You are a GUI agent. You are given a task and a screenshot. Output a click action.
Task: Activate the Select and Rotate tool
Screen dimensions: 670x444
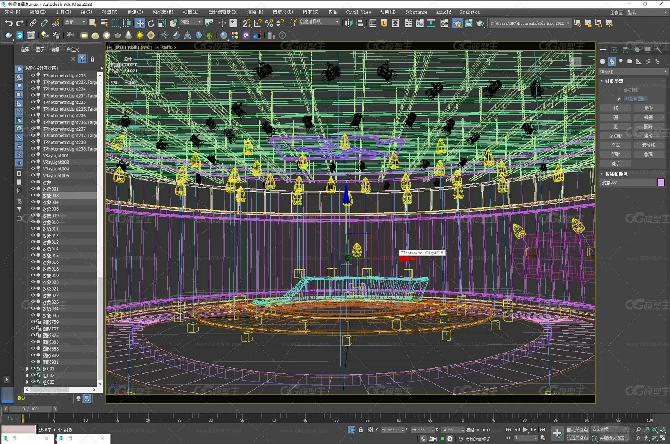151,23
